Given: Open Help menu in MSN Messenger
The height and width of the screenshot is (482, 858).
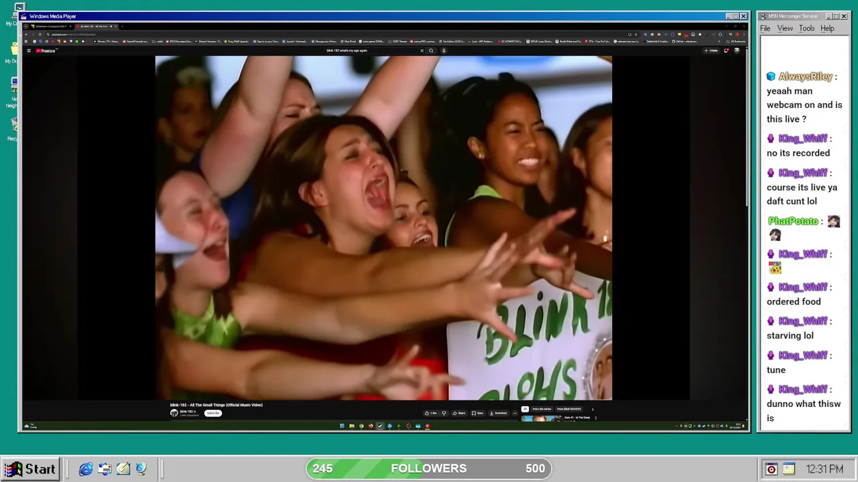Looking at the screenshot, I should click(x=827, y=28).
